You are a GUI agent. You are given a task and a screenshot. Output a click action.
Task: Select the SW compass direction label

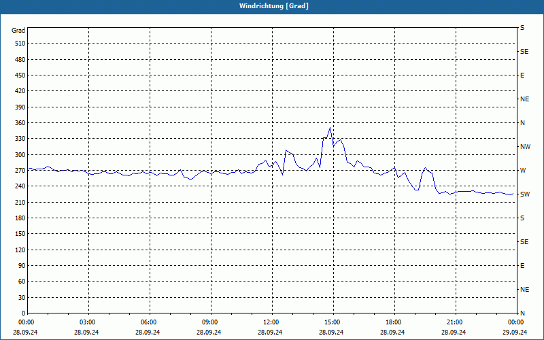[525, 194]
